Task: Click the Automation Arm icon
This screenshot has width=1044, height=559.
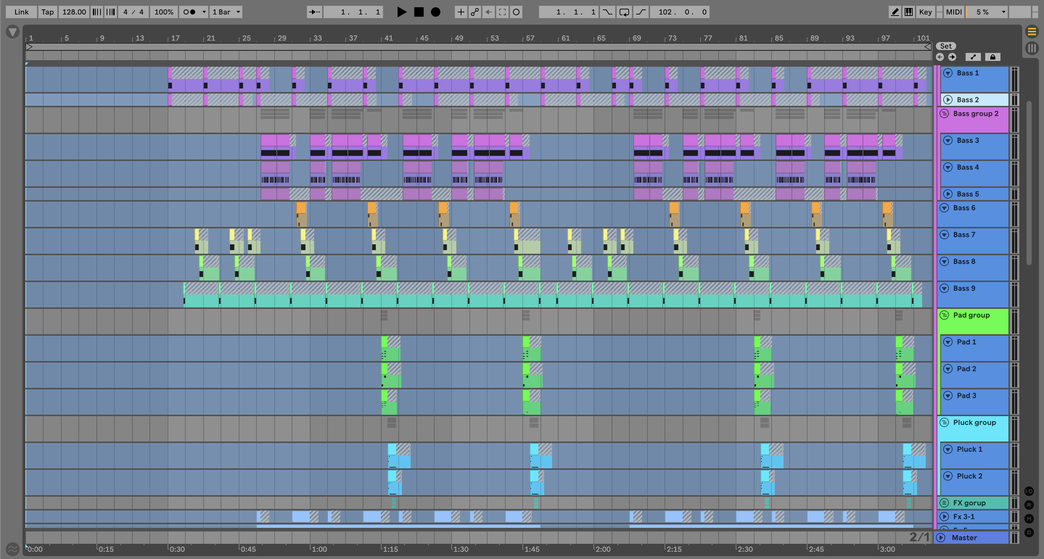Action: click(x=474, y=12)
